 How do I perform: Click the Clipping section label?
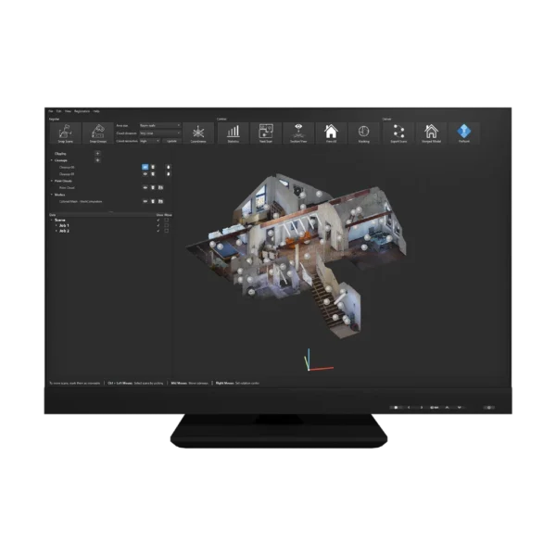point(60,154)
